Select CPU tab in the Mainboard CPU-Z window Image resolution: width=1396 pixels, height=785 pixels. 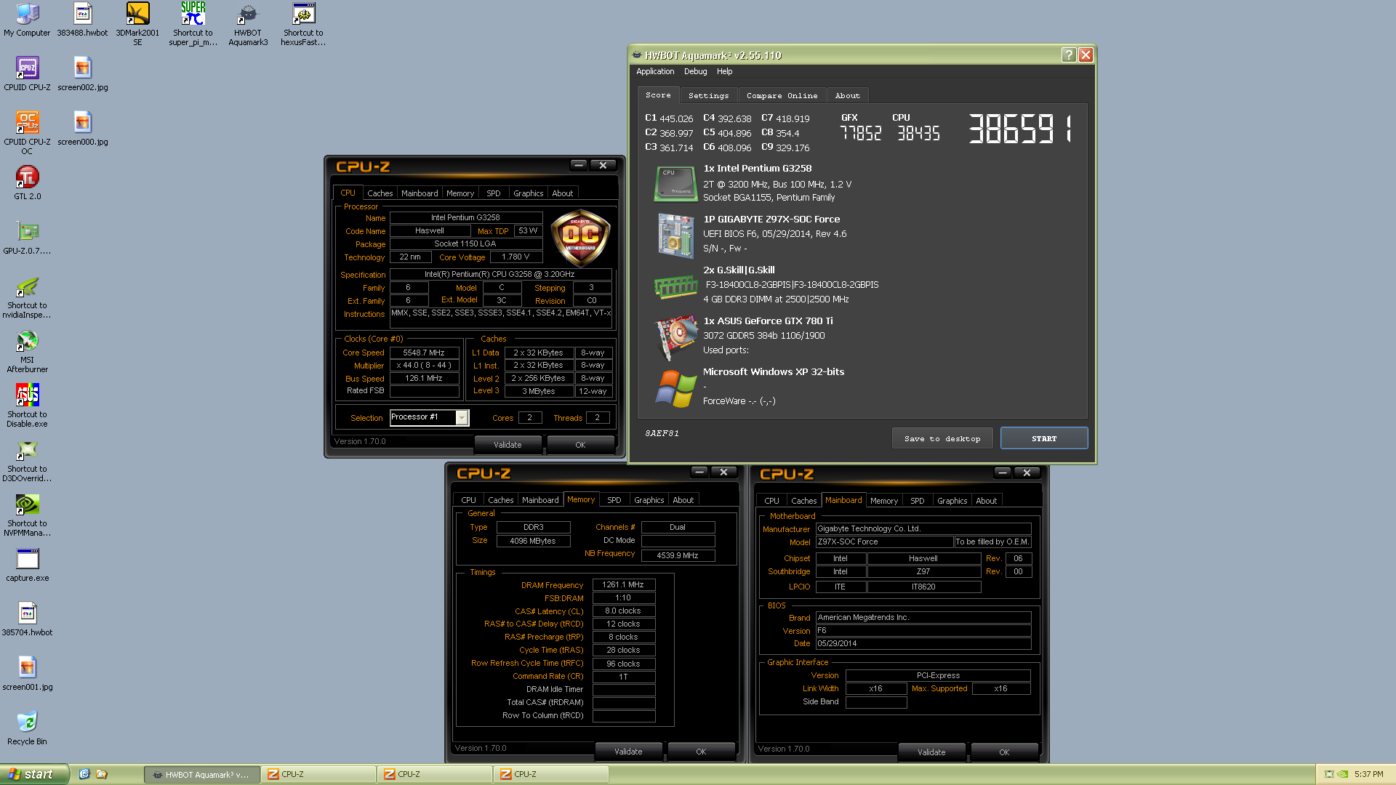(771, 501)
